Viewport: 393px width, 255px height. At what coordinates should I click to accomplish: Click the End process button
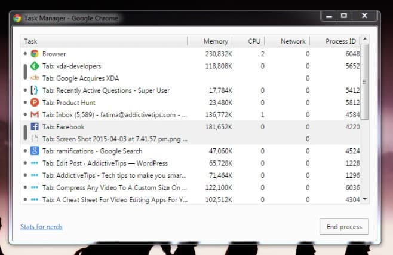[344, 227]
